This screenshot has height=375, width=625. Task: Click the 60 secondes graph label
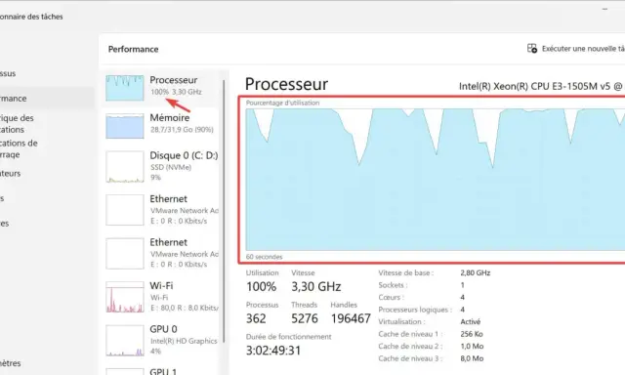[264, 257]
